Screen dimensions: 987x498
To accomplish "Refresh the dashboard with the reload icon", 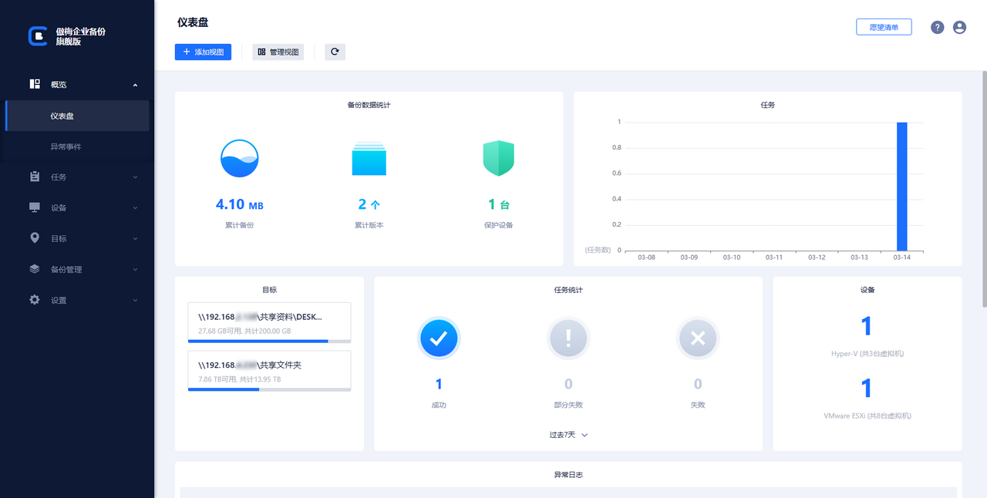I will click(x=335, y=52).
